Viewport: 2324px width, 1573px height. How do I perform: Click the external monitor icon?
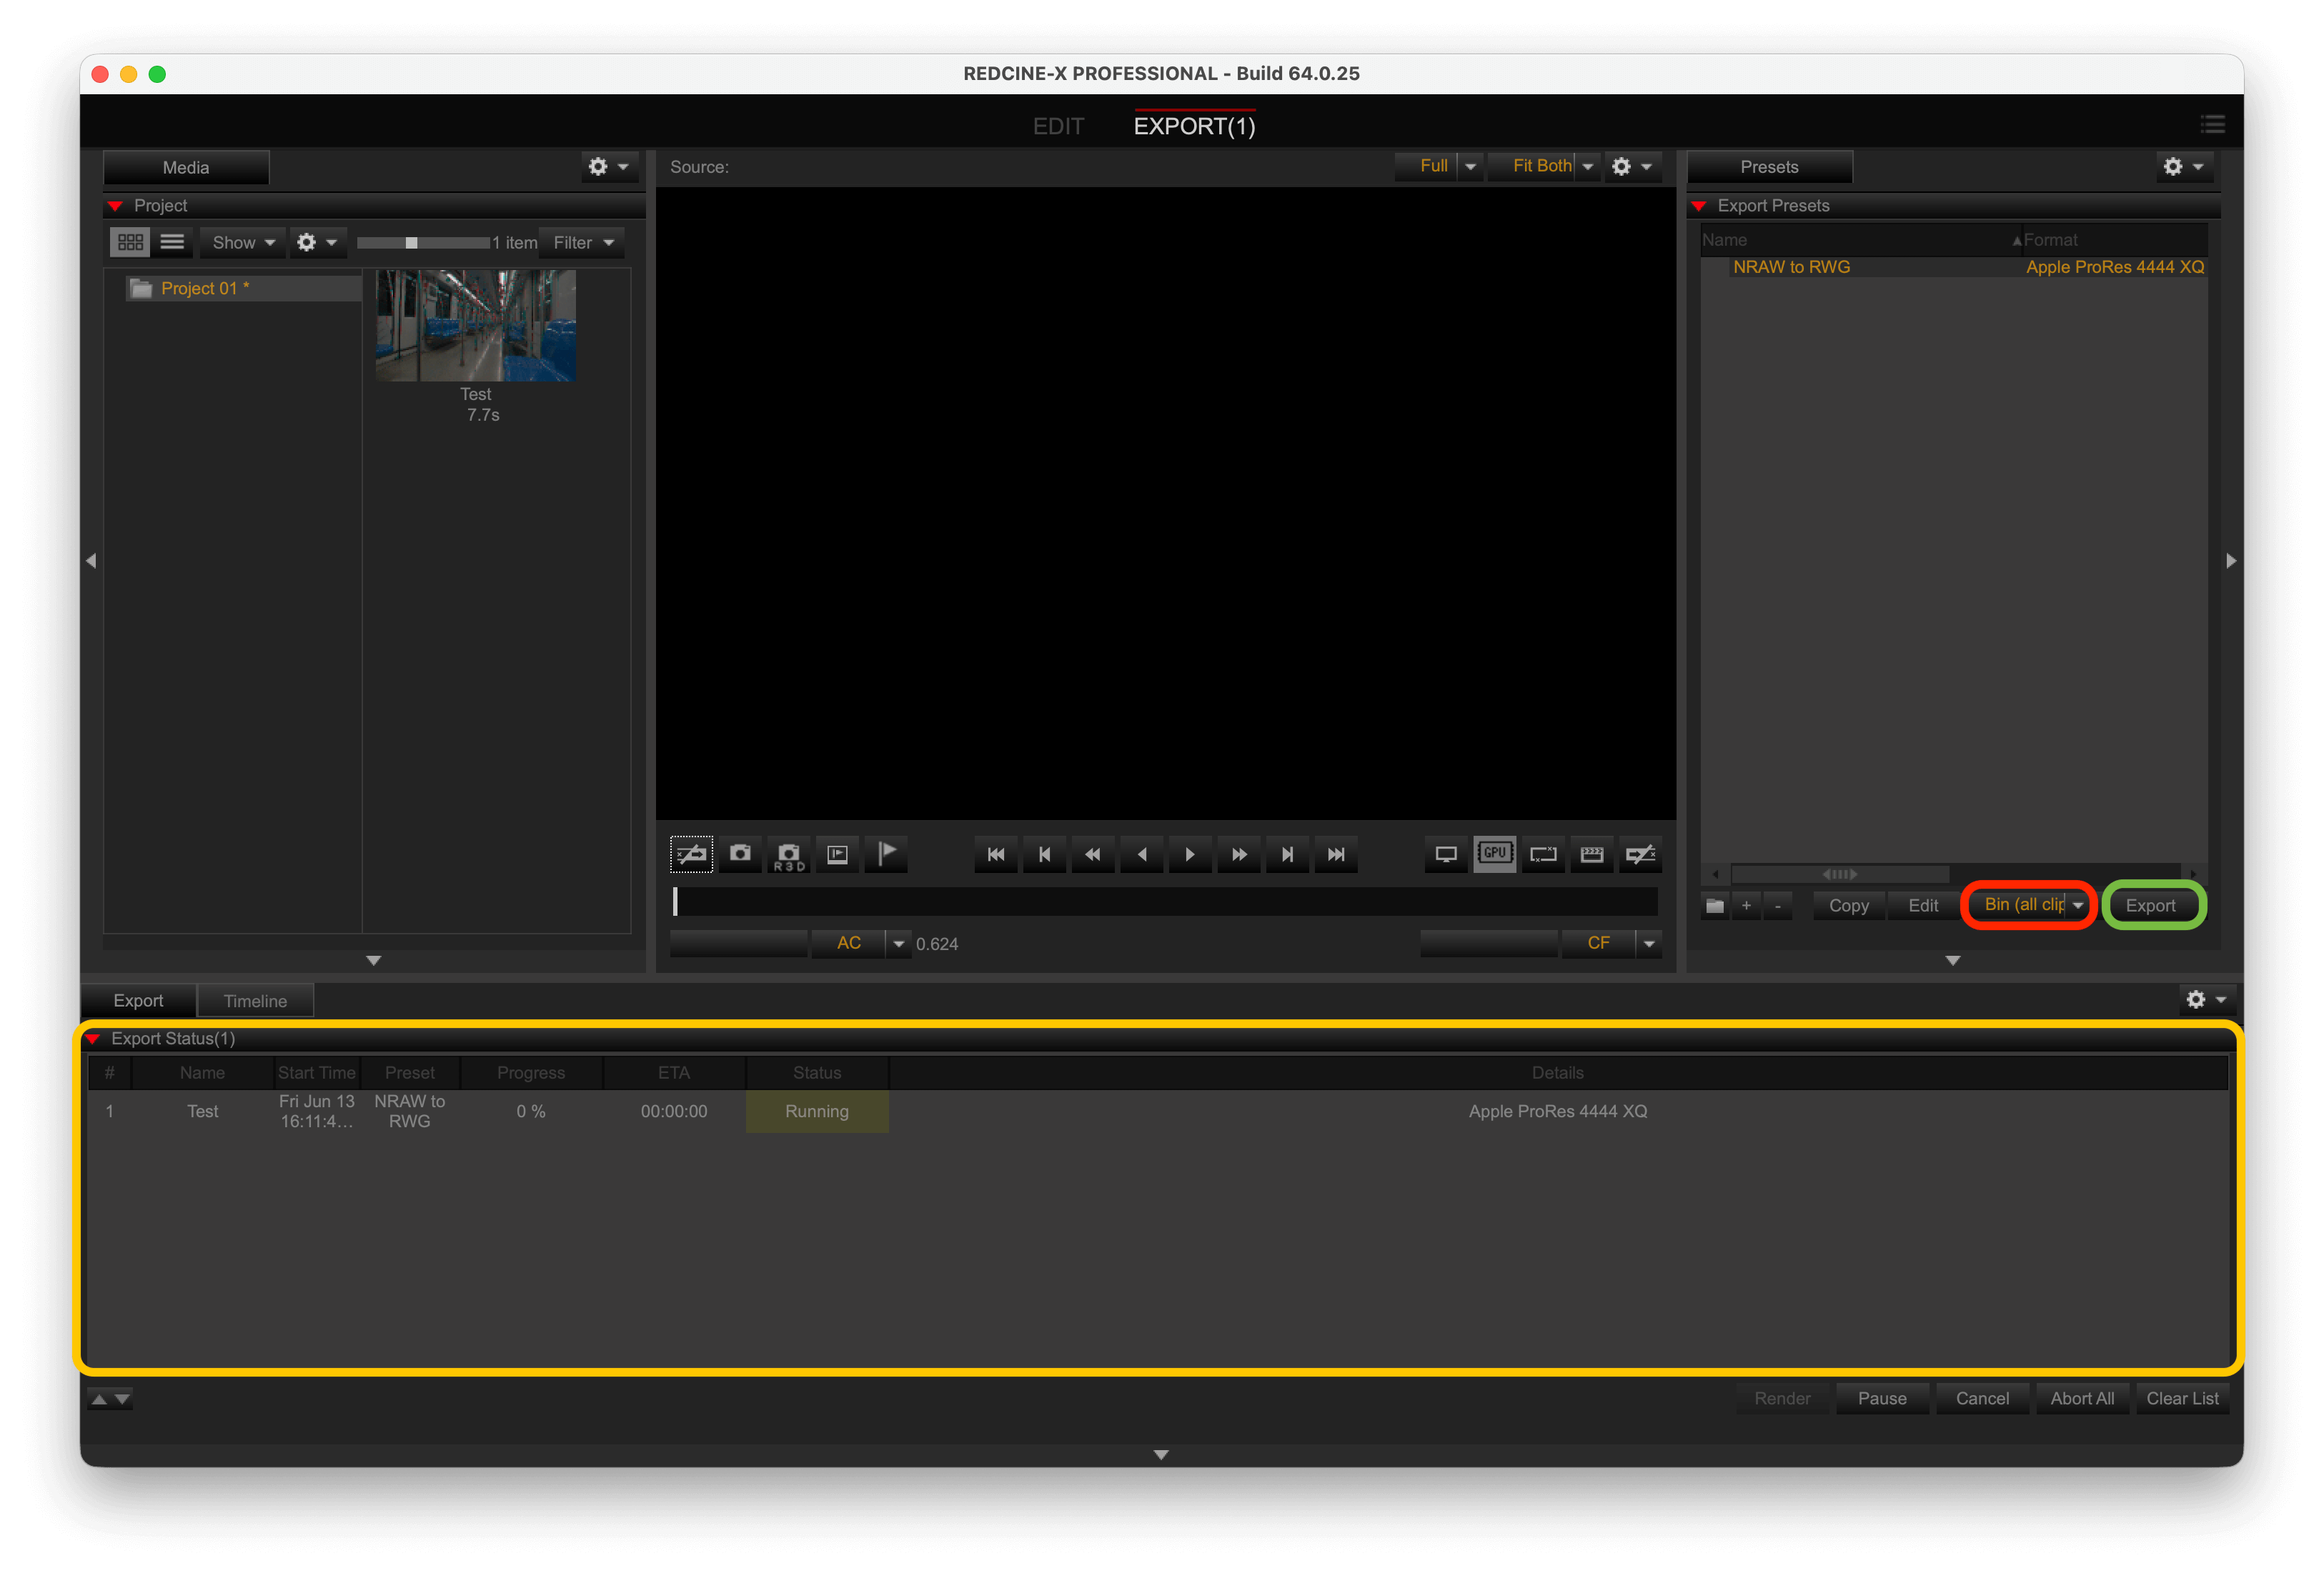tap(1446, 854)
